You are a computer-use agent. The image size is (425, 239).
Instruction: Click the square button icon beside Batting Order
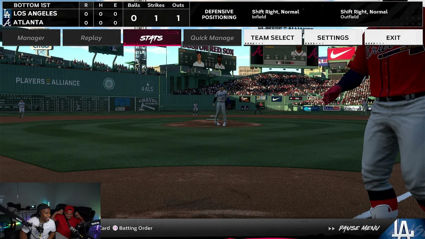[x=115, y=228]
